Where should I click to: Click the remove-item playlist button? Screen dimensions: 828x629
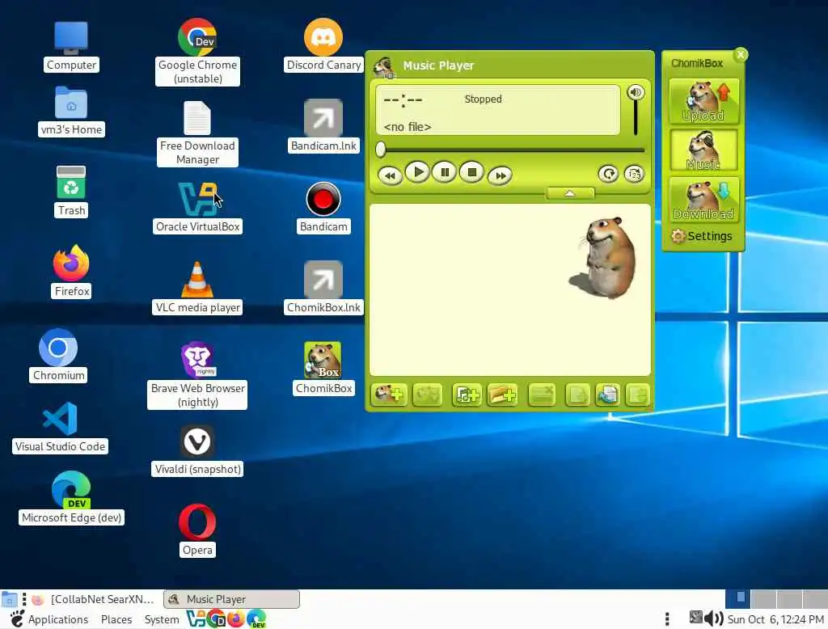click(x=542, y=395)
